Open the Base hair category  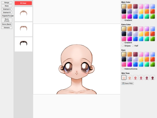[x=7, y=6]
